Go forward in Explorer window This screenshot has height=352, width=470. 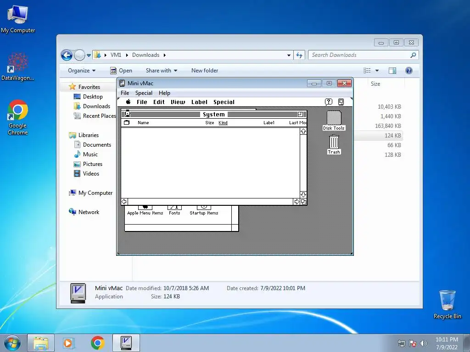(79, 55)
